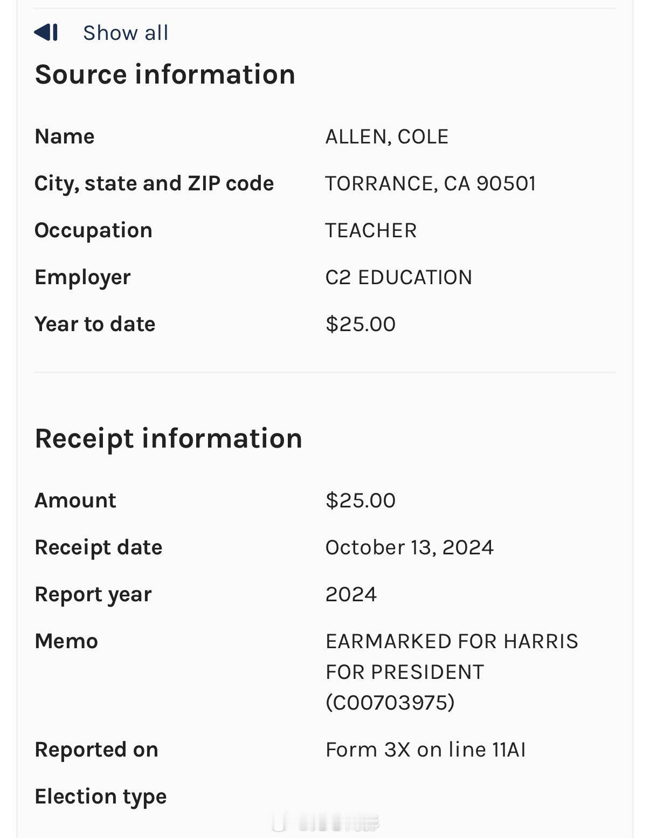Select the committee ID (C00703975)

390,702
